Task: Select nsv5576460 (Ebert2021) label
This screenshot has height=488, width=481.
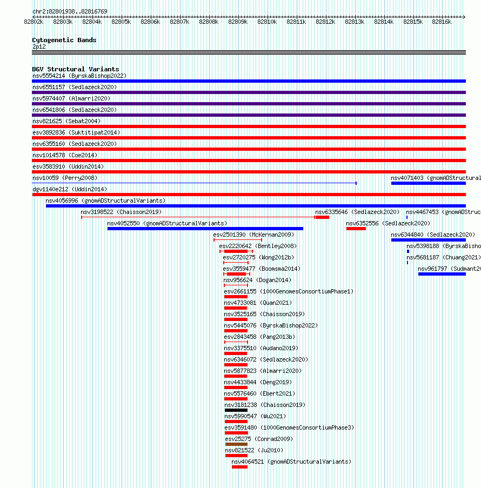Action: 259,394
